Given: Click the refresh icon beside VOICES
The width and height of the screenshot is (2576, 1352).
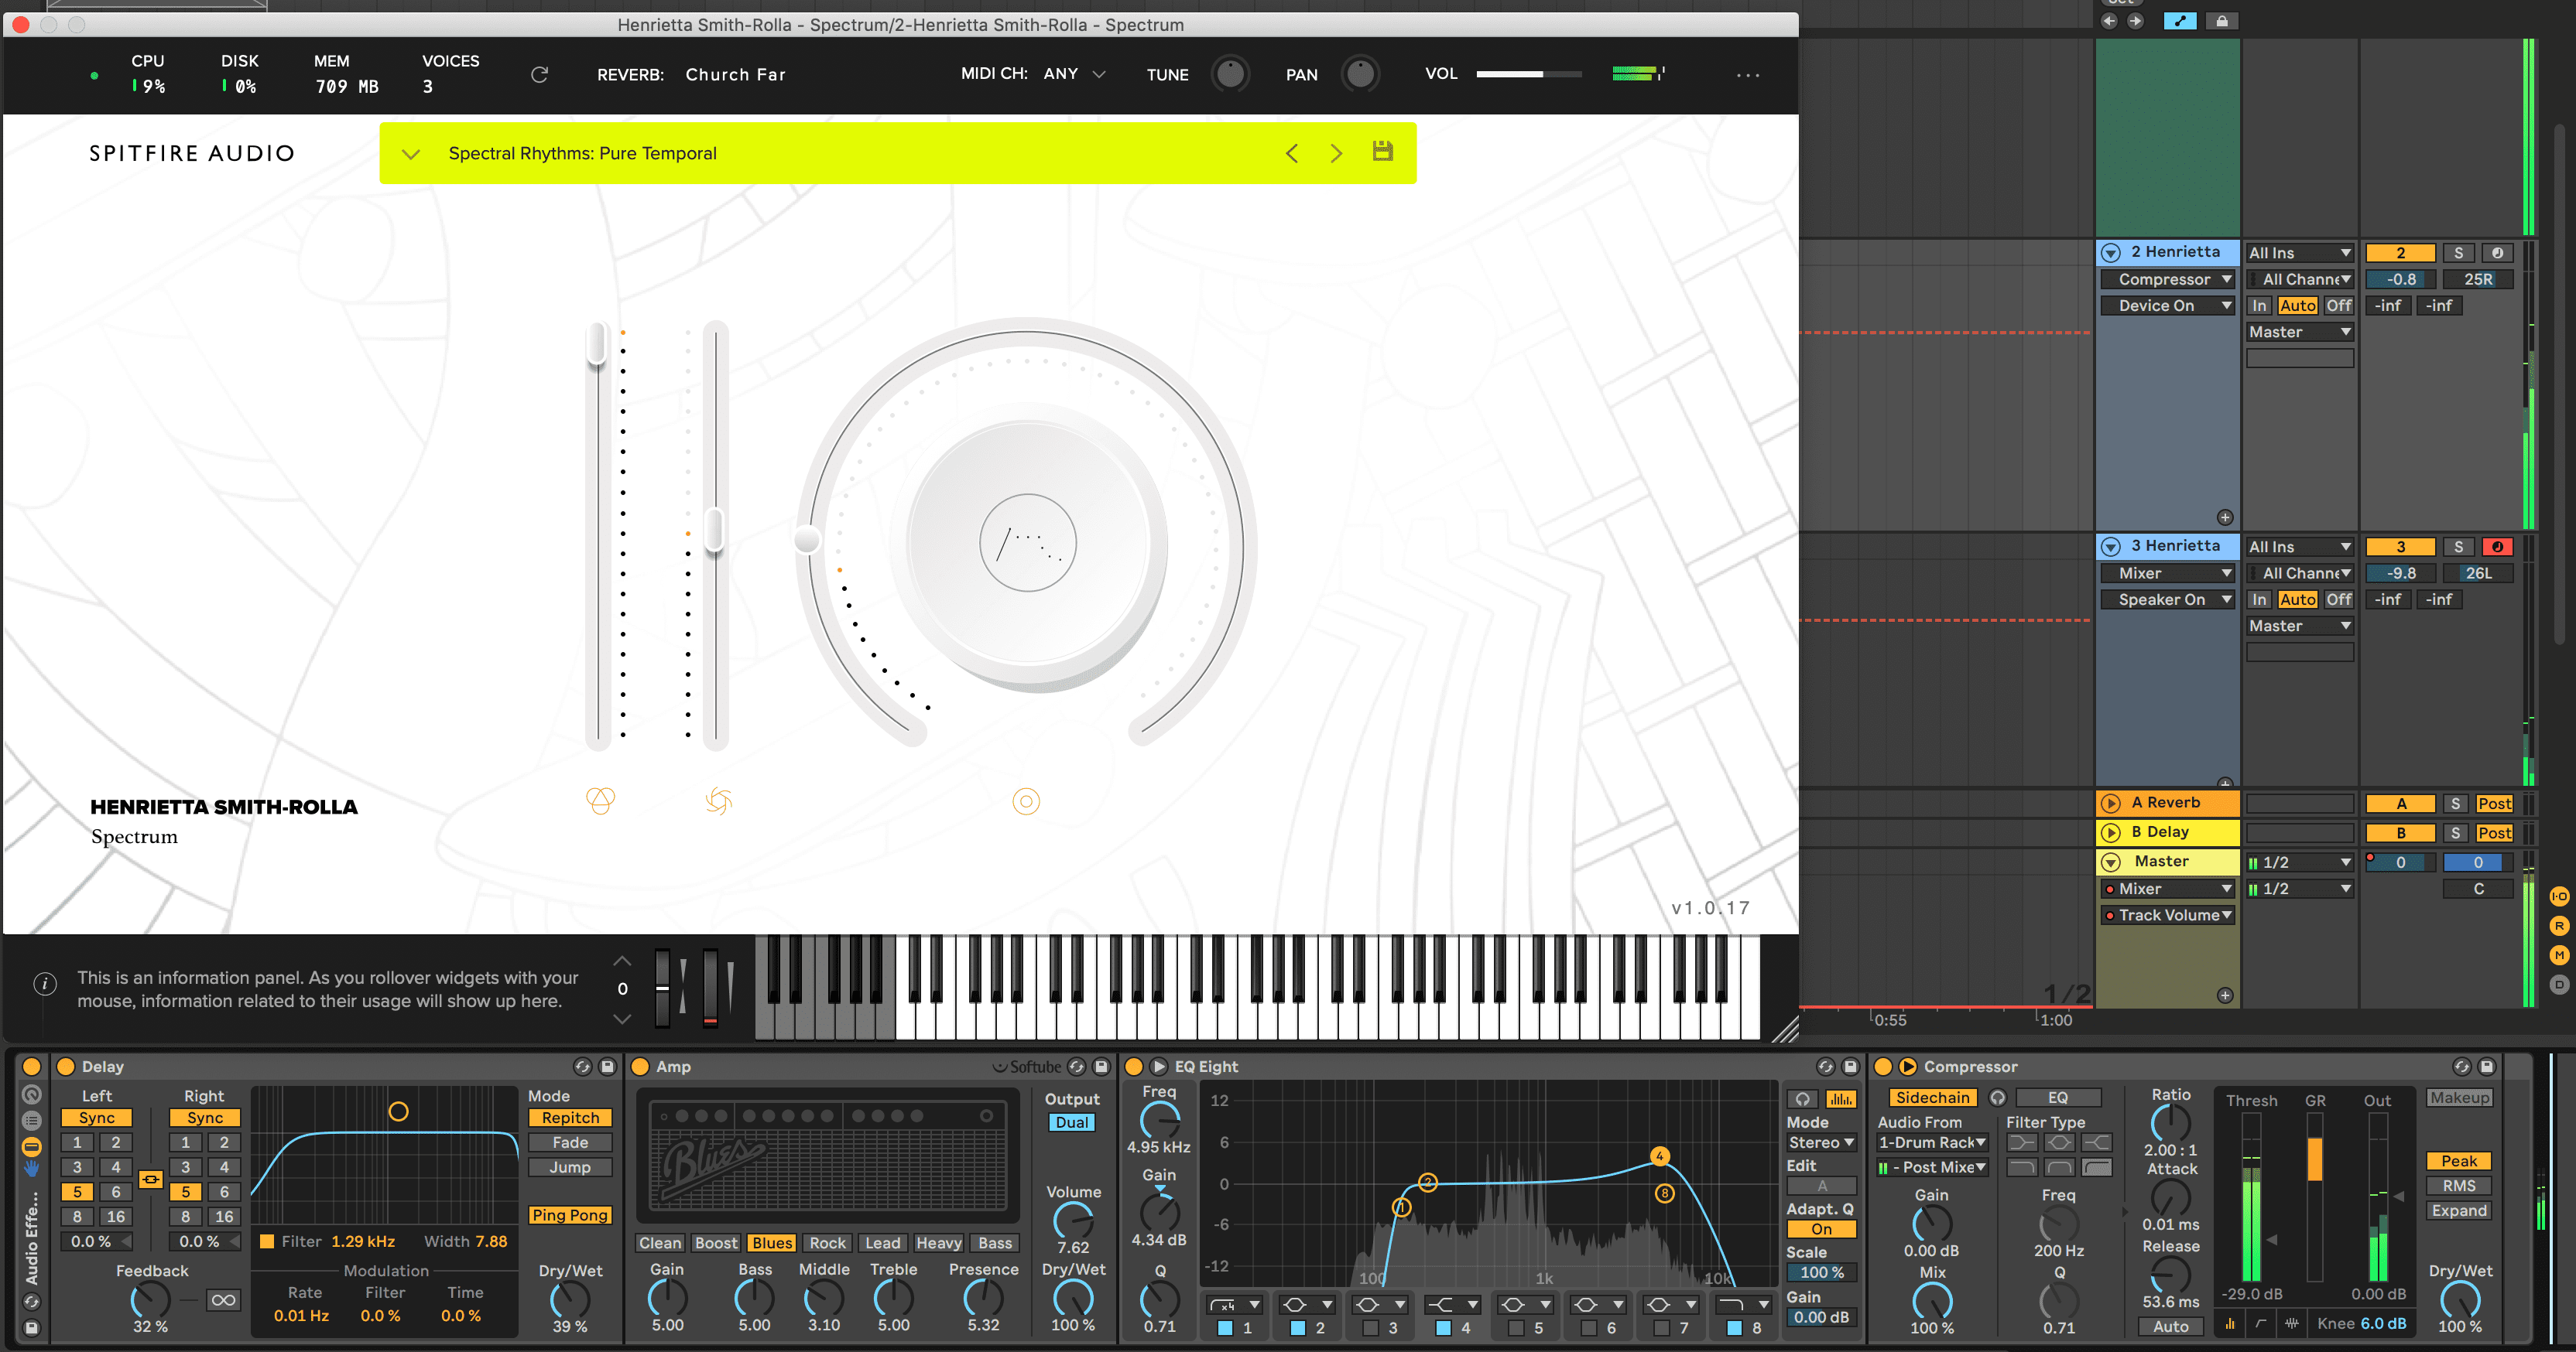Looking at the screenshot, I should coord(539,75).
